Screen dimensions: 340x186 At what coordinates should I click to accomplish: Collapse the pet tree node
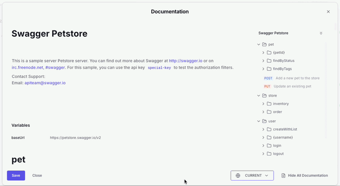[258, 44]
